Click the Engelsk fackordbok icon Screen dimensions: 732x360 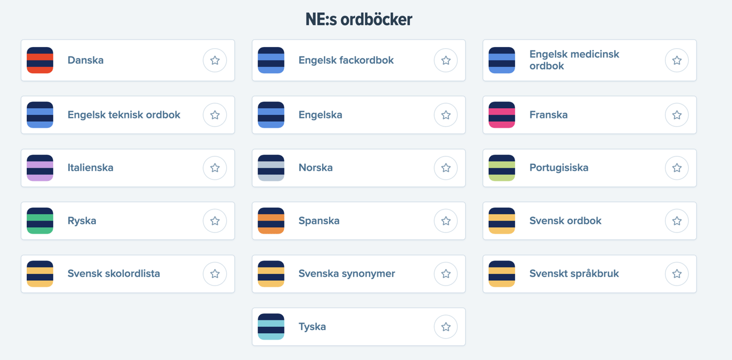coord(271,60)
